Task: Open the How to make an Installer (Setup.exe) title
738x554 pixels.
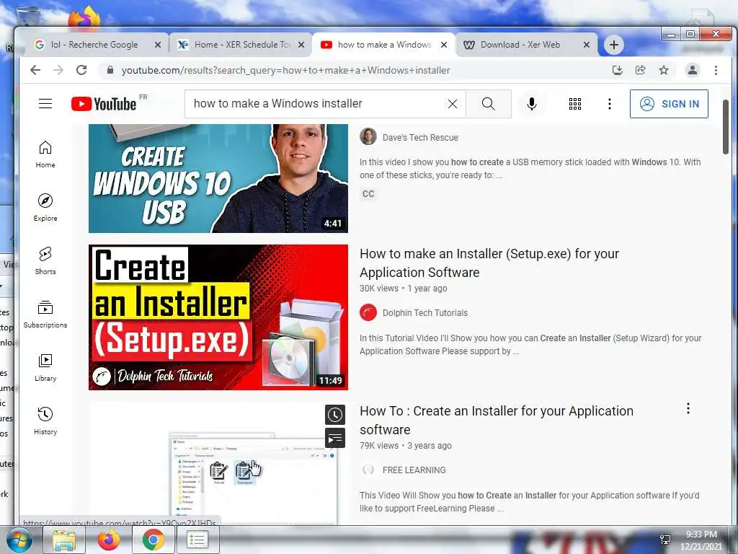Action: tap(489, 263)
